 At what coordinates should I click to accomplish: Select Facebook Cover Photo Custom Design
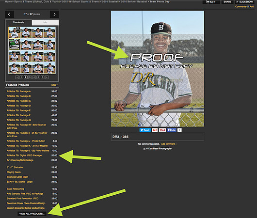(26, 203)
